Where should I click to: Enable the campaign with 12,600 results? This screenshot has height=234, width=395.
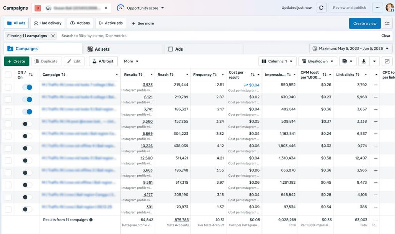click(x=27, y=161)
